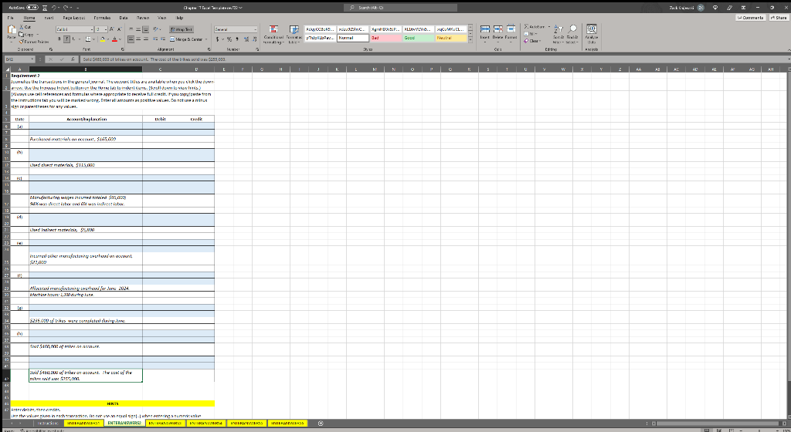Screen dimensions: 791x432
Task: Open the File menu
Action: click(10, 18)
